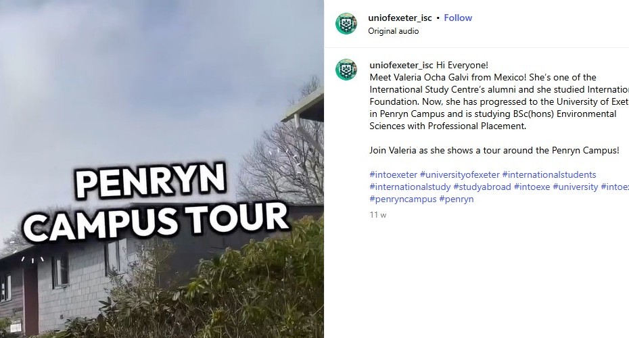Open the #studyabroad hashtag

tap(482, 187)
